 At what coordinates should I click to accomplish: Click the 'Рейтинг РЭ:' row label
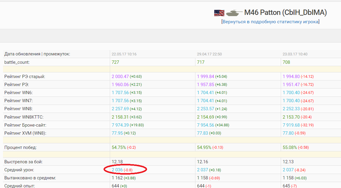point(16,84)
